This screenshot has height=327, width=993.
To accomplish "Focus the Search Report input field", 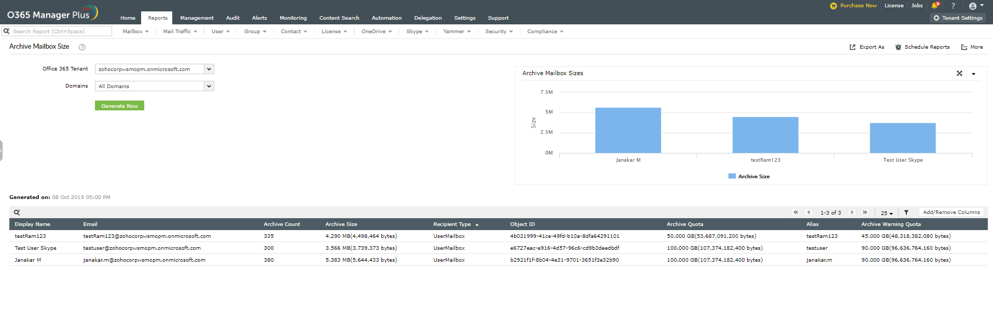I will coord(60,32).
